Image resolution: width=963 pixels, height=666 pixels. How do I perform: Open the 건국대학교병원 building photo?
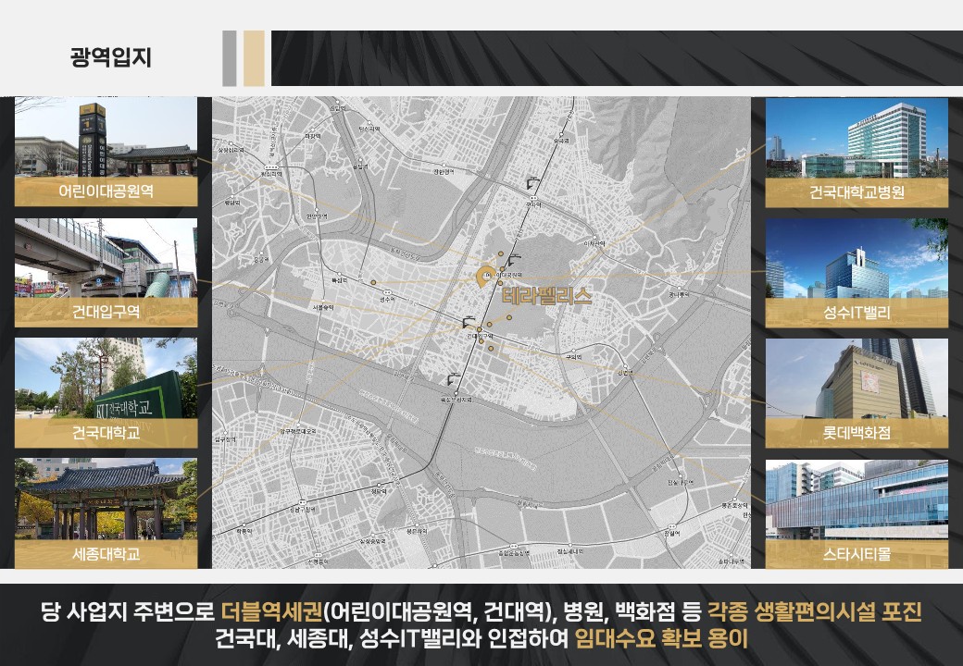click(x=857, y=137)
